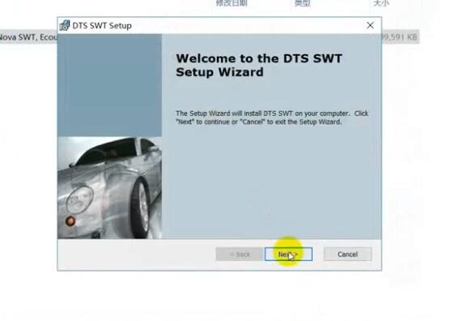This screenshot has width=476, height=321.
Task: Click the blue banner above the car
Action: 109,85
